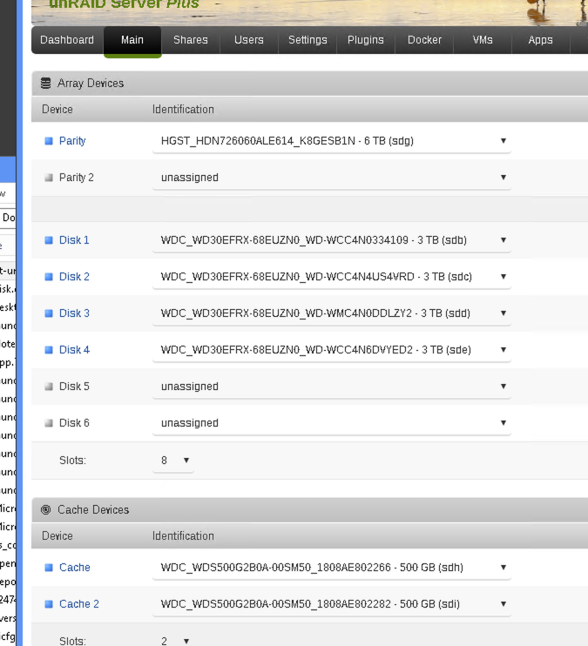Click the Parity disk status indicator
This screenshot has height=646, width=588.
point(49,141)
